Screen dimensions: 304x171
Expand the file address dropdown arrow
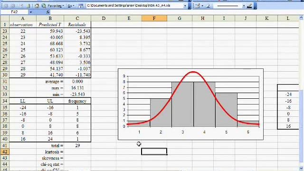pos(185,6)
